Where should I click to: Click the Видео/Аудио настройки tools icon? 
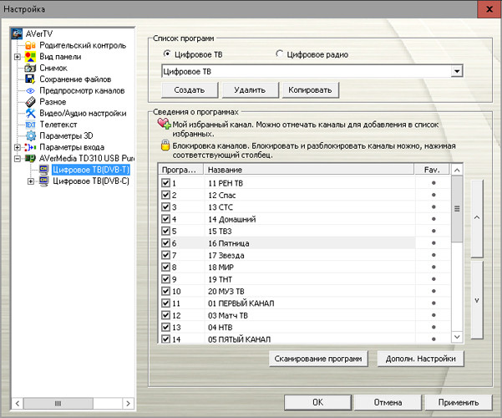31,113
